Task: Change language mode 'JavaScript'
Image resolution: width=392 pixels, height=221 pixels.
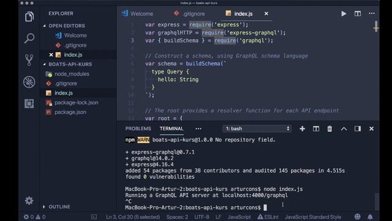Action: point(239,217)
